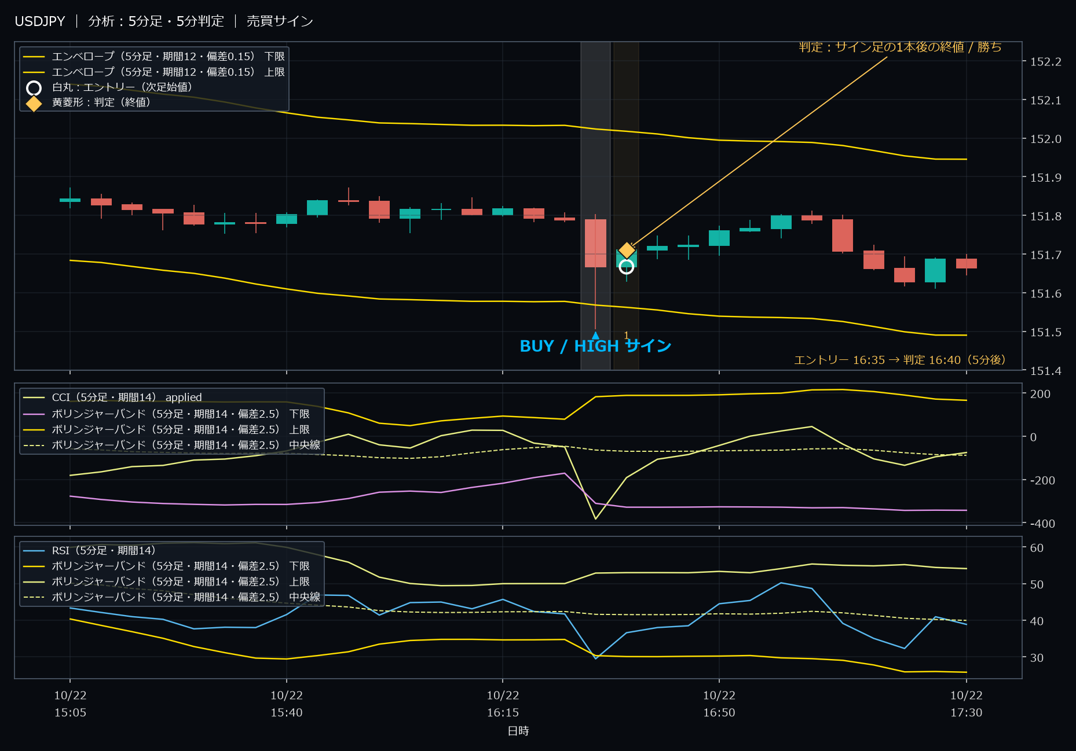The height and width of the screenshot is (751, 1076).
Task: Click the legend entry '黄菱形：判定（終値）'
Action: 89,102
